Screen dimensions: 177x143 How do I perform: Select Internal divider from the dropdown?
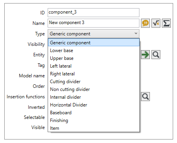(x=94, y=97)
